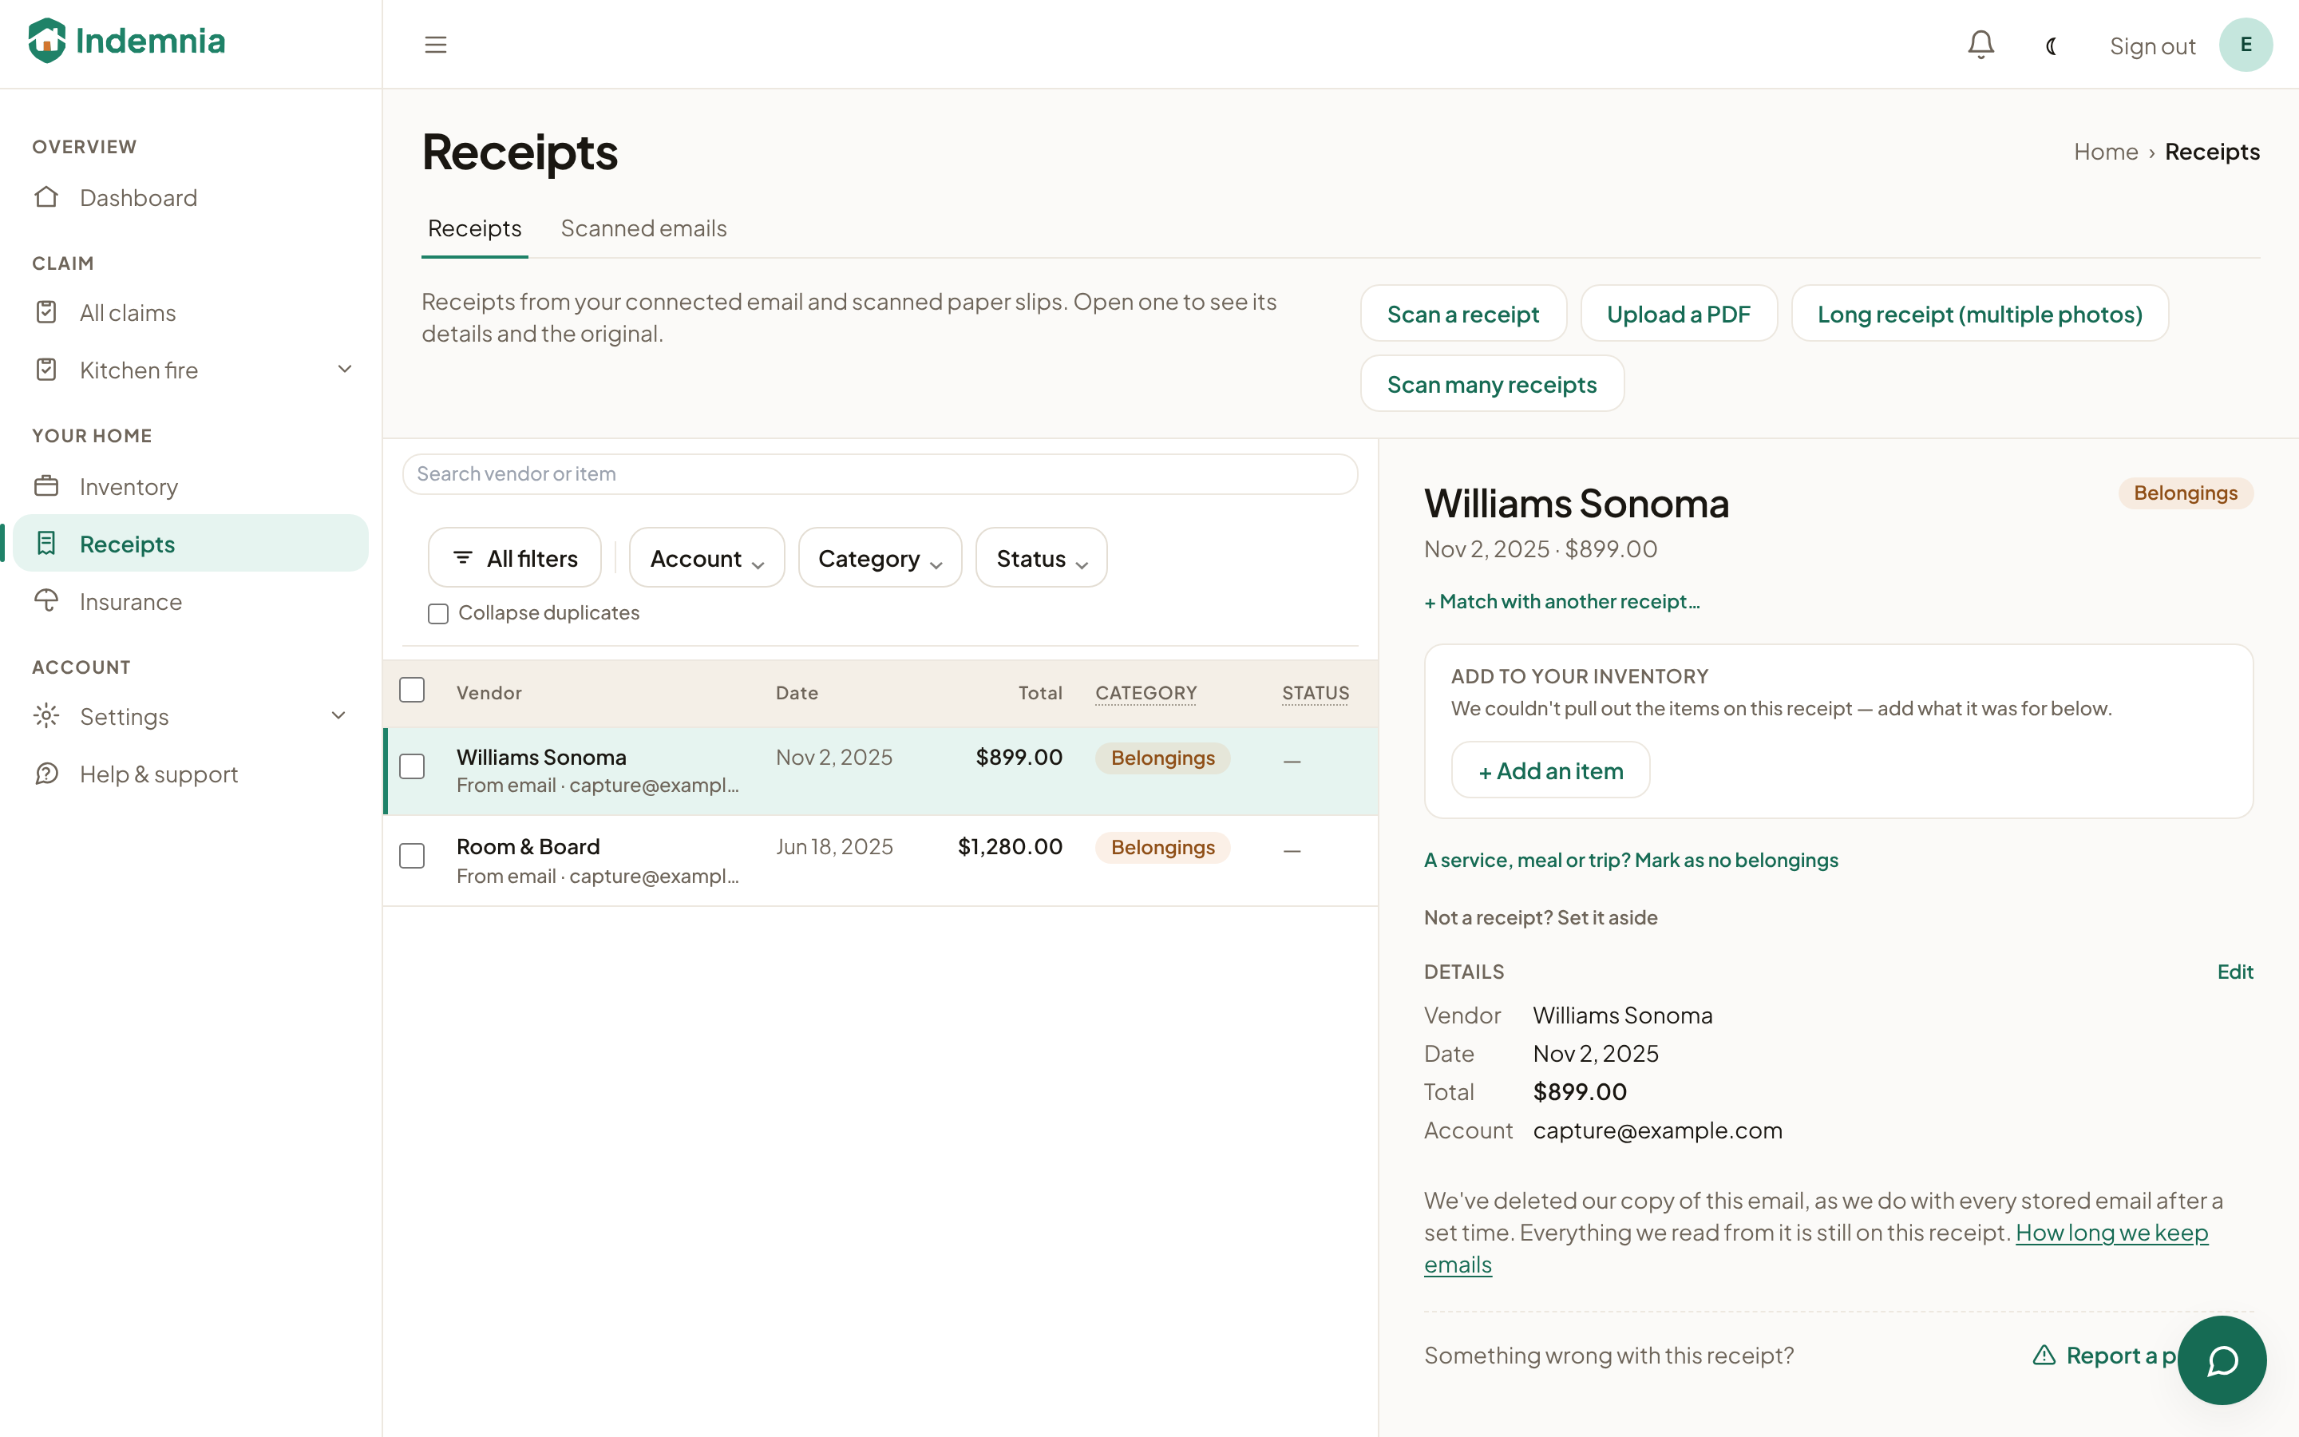The height and width of the screenshot is (1437, 2299).
Task: Open the notifications bell
Action: 1980,45
